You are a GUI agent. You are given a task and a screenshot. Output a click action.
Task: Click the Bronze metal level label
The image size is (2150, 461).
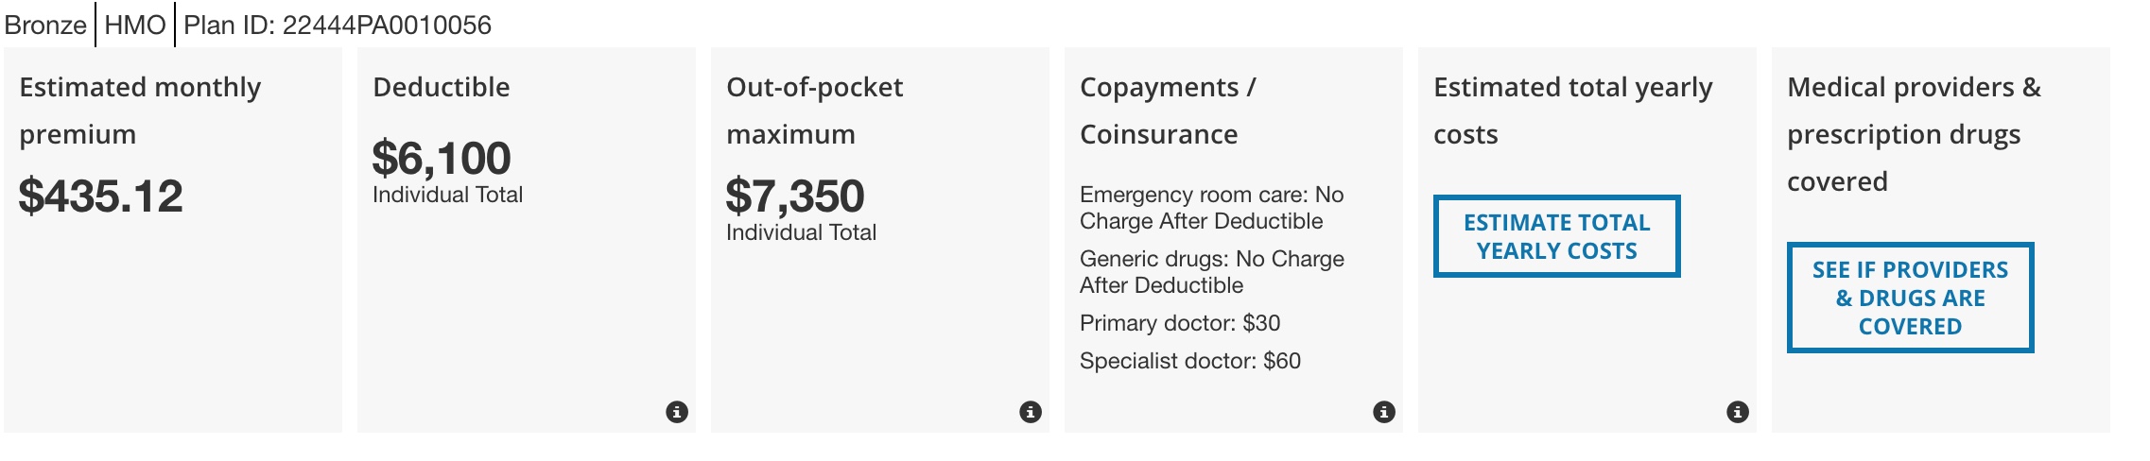(x=45, y=25)
